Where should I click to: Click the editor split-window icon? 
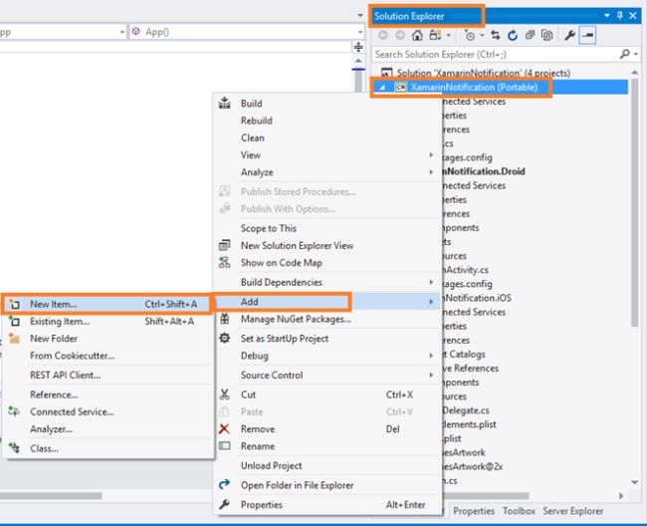358,47
